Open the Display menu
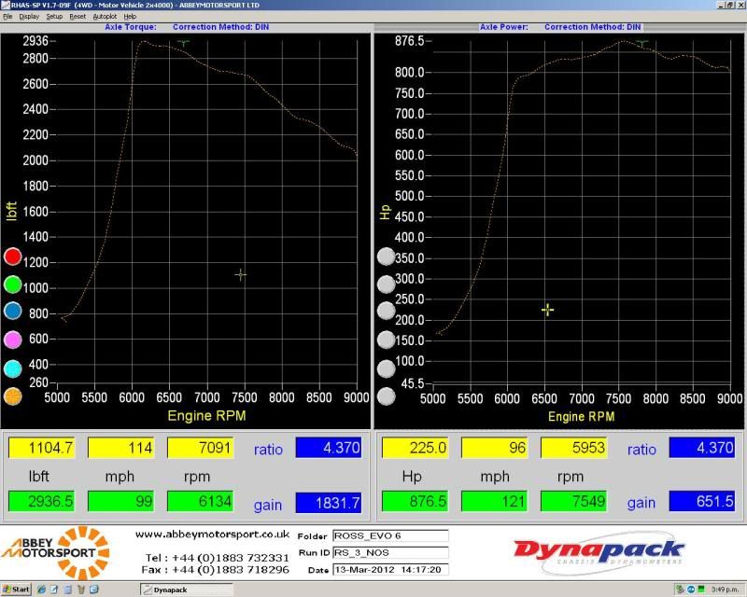The width and height of the screenshot is (747, 597). (x=29, y=16)
